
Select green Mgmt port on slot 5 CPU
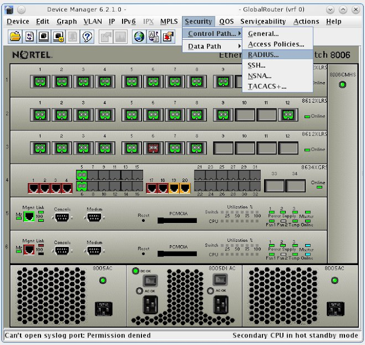(29, 217)
